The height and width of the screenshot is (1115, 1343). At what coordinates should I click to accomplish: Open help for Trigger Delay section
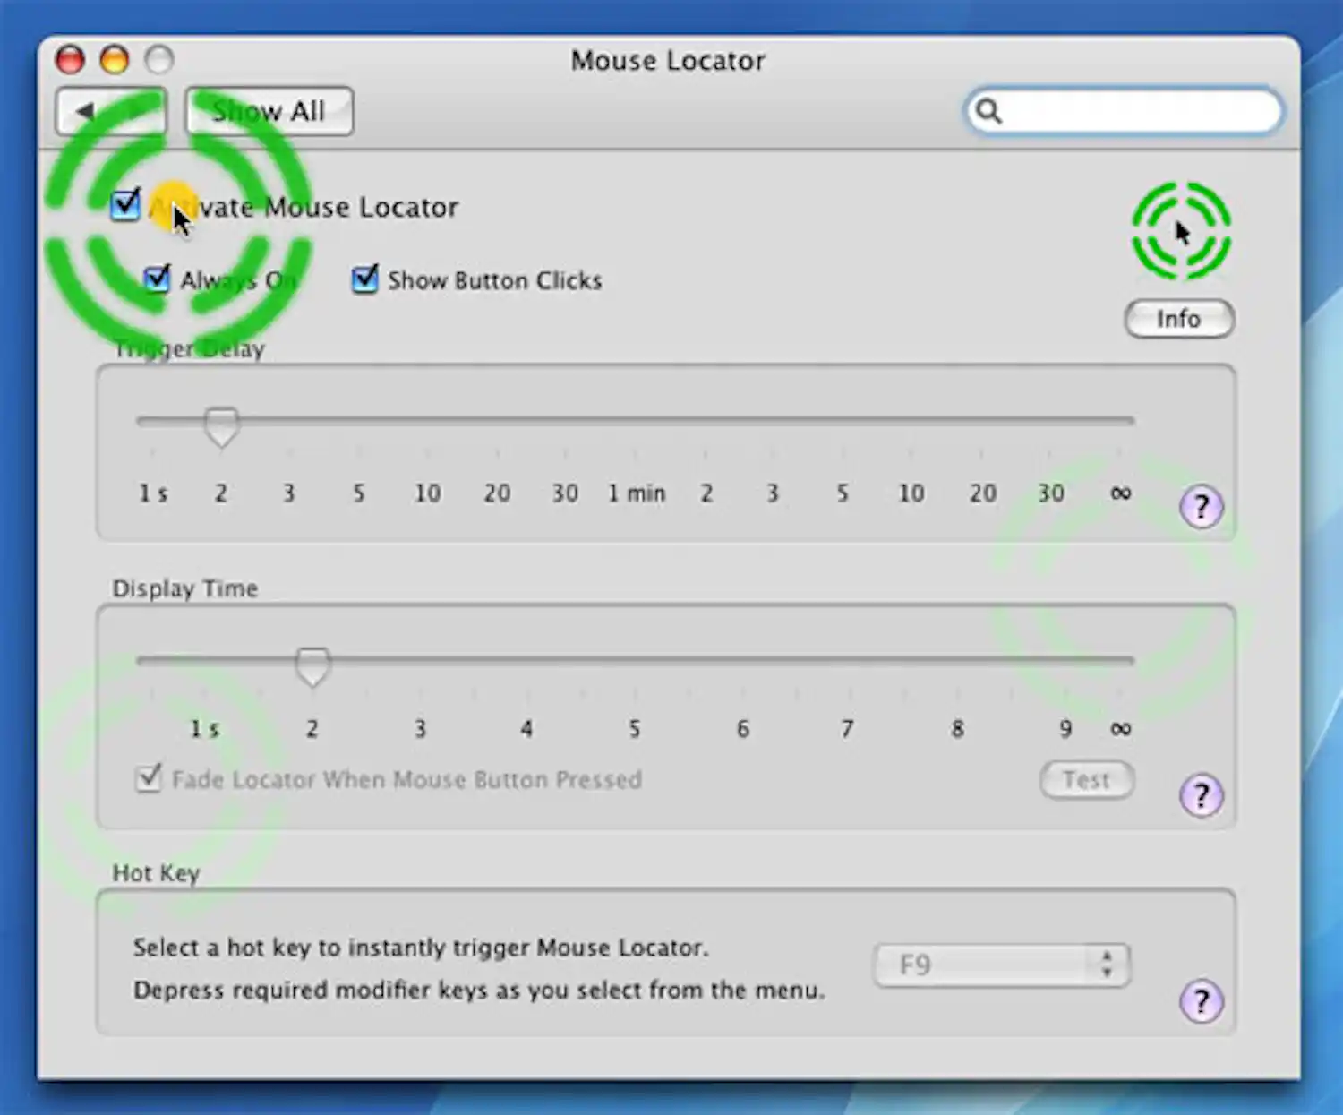pos(1201,507)
